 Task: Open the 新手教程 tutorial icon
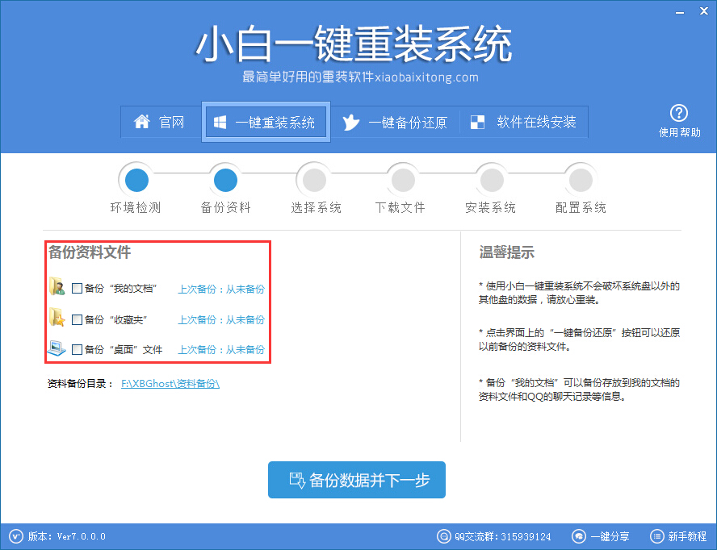click(x=656, y=536)
